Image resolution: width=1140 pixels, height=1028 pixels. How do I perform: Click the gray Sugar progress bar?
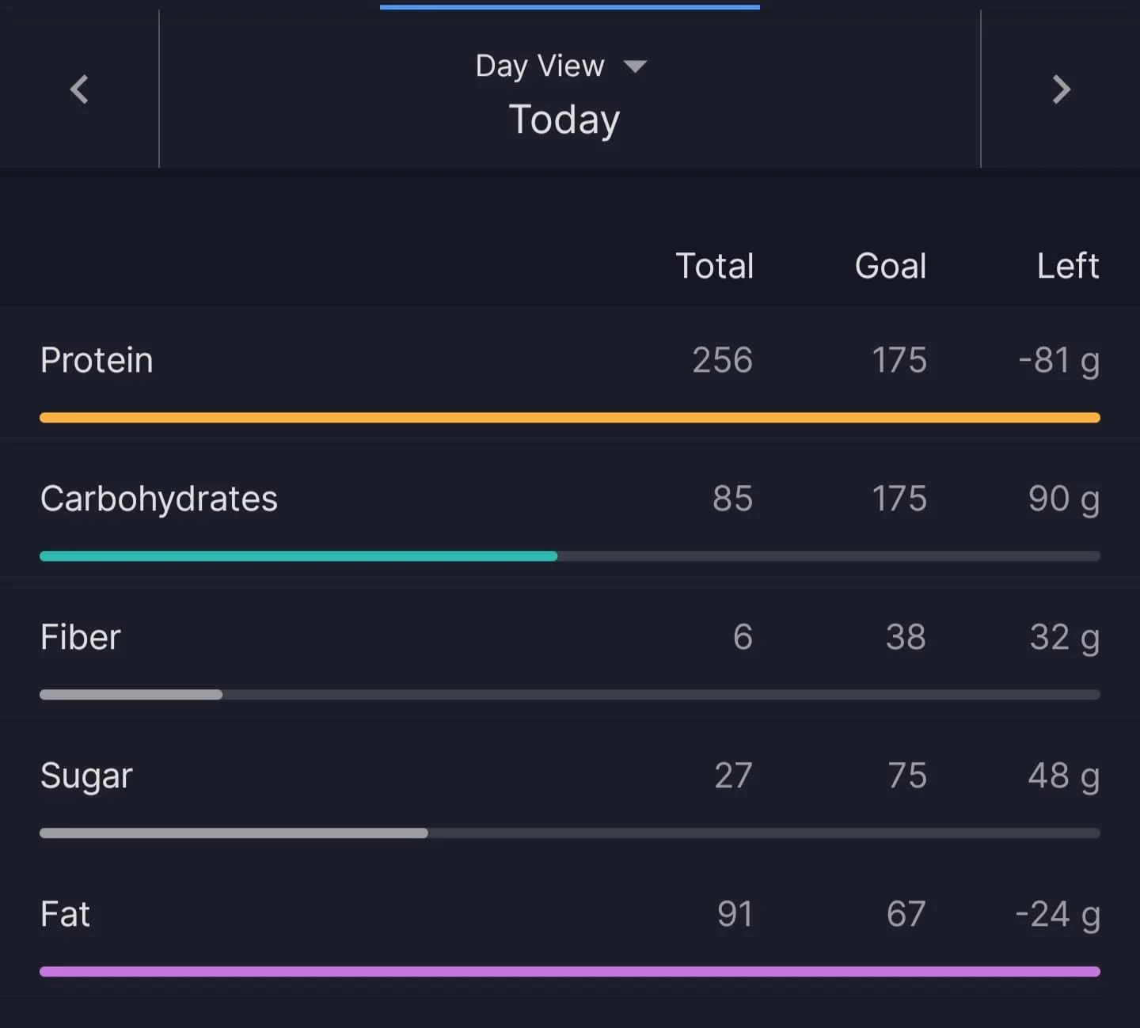coord(234,833)
